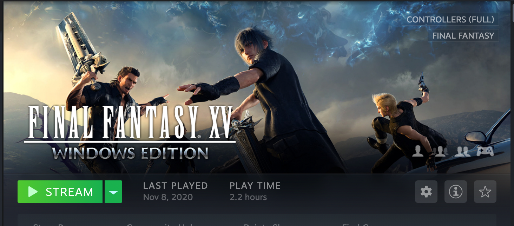This screenshot has width=514, height=226.
Task: Select the single-player person icon
Action: pos(418,151)
